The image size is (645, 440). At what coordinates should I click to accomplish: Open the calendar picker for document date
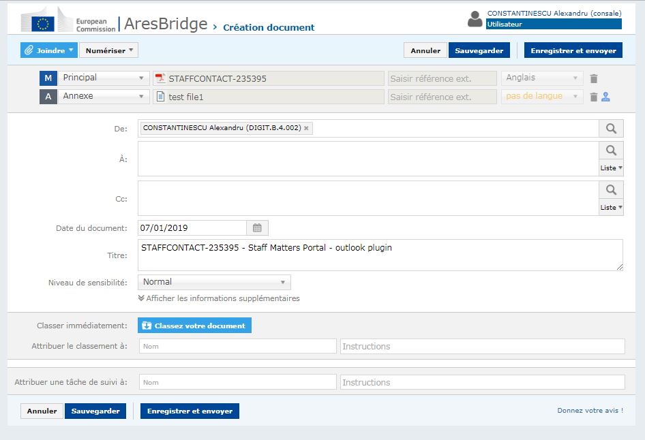[257, 228]
